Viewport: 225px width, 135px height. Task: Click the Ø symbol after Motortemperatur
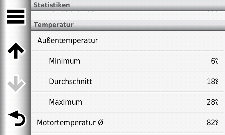(x=100, y=123)
